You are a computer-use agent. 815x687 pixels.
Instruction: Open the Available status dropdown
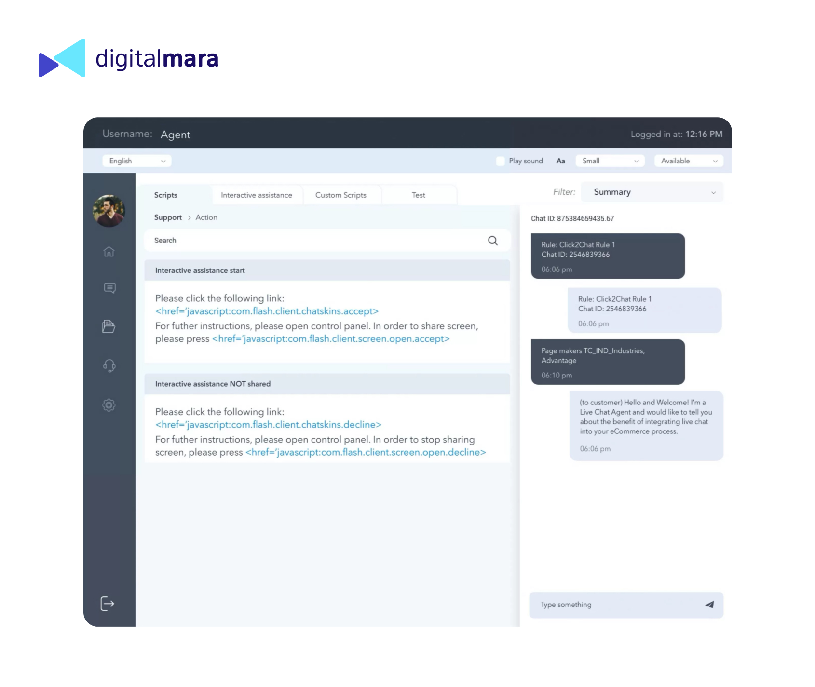[689, 161]
